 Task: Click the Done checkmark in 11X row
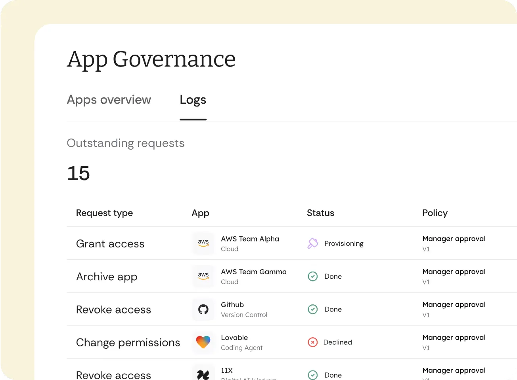313,375
